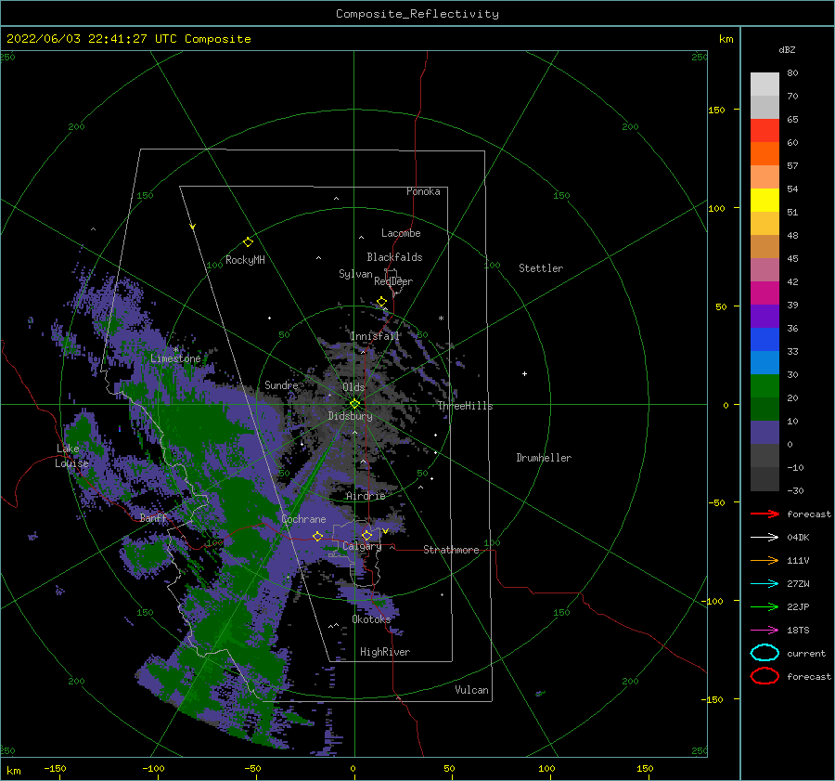The height and width of the screenshot is (781, 835).
Task: Click the light gray 80 dBZ swatch
Action: (x=764, y=85)
